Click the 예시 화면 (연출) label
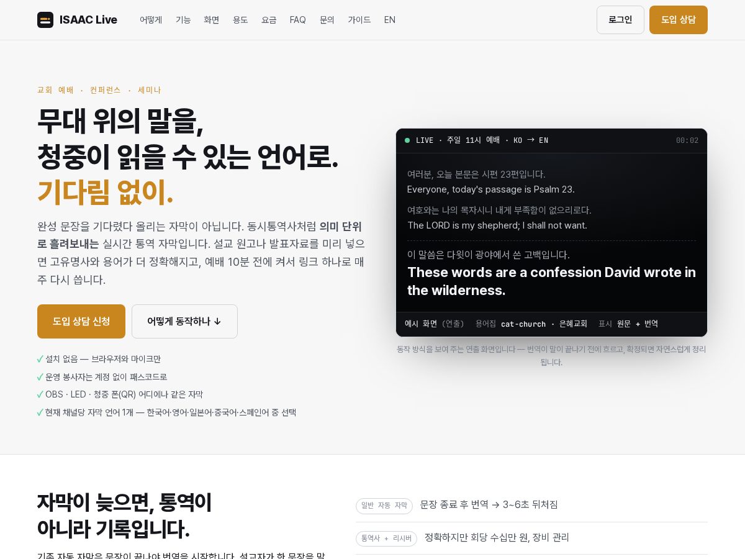745x559 pixels. pyautogui.click(x=435, y=324)
